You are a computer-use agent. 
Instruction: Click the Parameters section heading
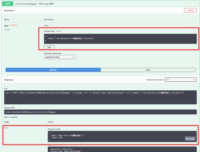coord(9,10)
